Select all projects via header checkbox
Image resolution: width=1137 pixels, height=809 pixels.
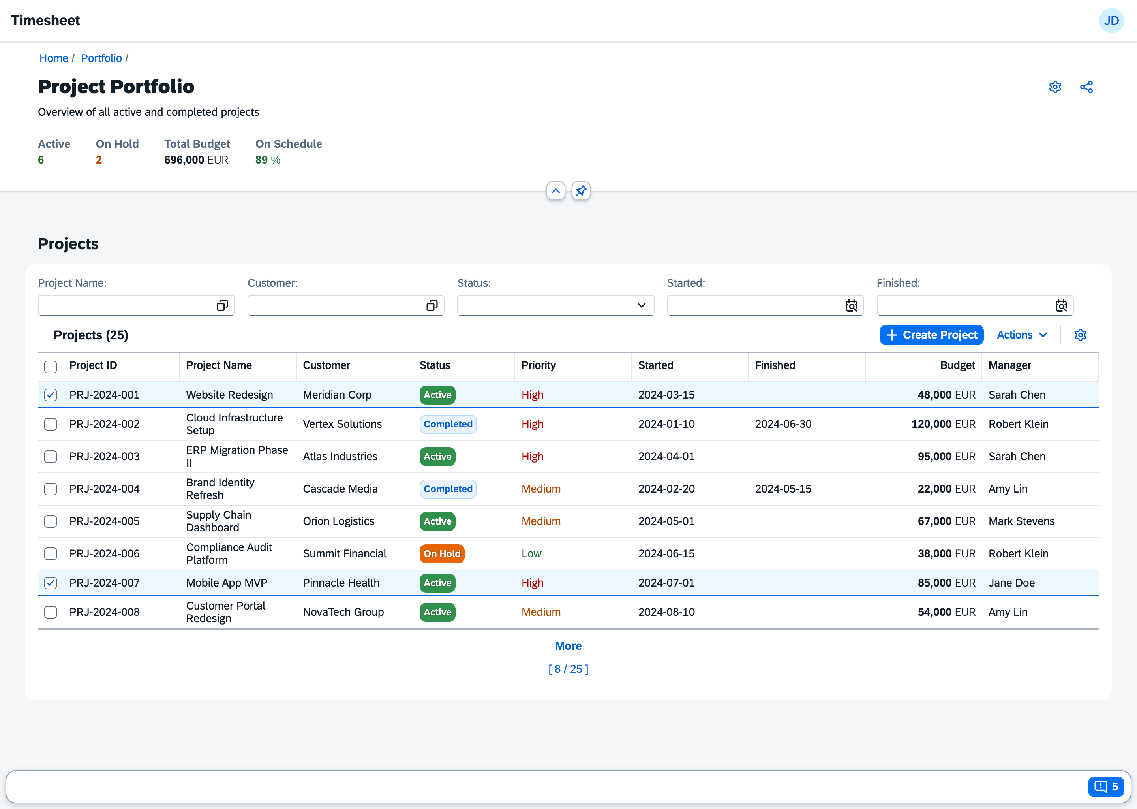[50, 367]
